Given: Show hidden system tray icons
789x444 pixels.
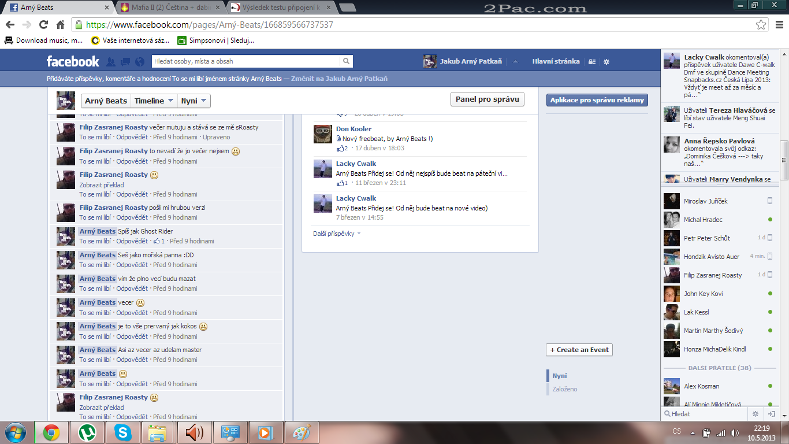Looking at the screenshot, I should pyautogui.click(x=693, y=432).
